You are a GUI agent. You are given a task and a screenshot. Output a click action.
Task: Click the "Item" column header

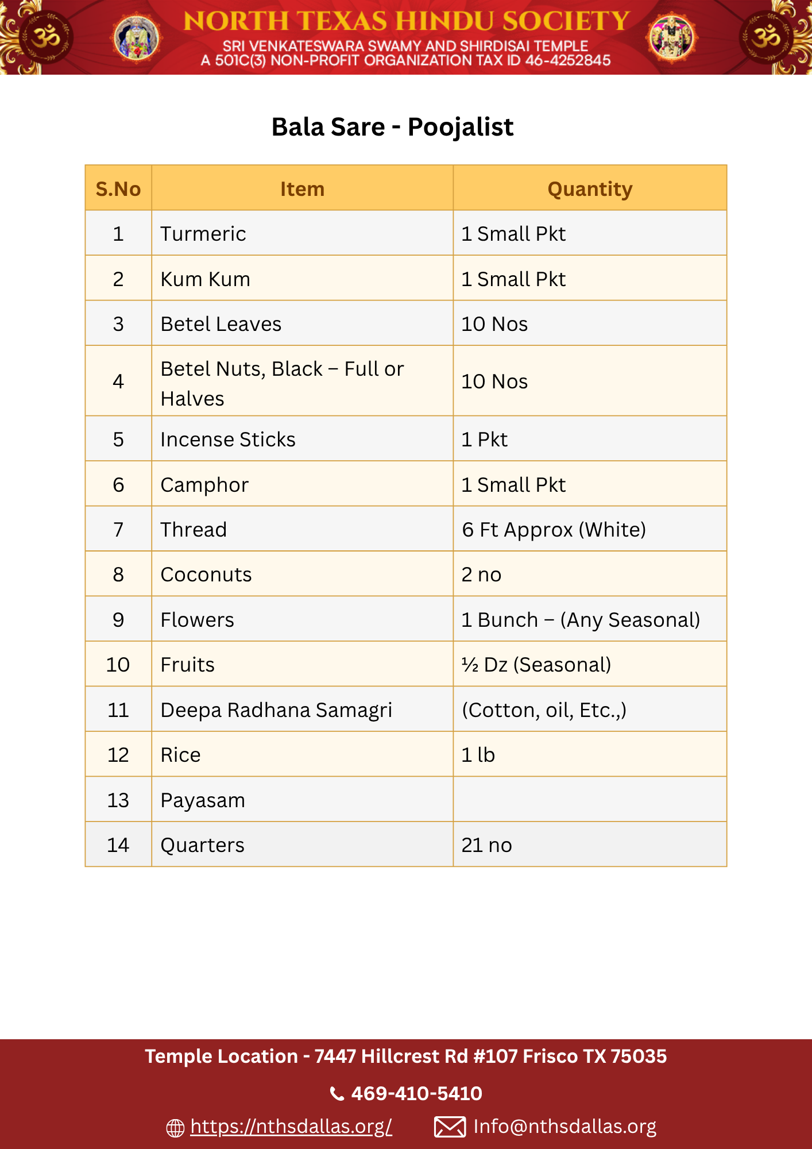302,189
